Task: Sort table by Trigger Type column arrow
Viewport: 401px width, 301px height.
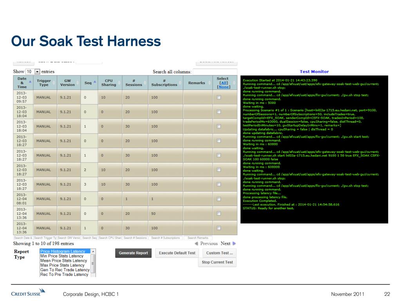Action: [x=54, y=83]
